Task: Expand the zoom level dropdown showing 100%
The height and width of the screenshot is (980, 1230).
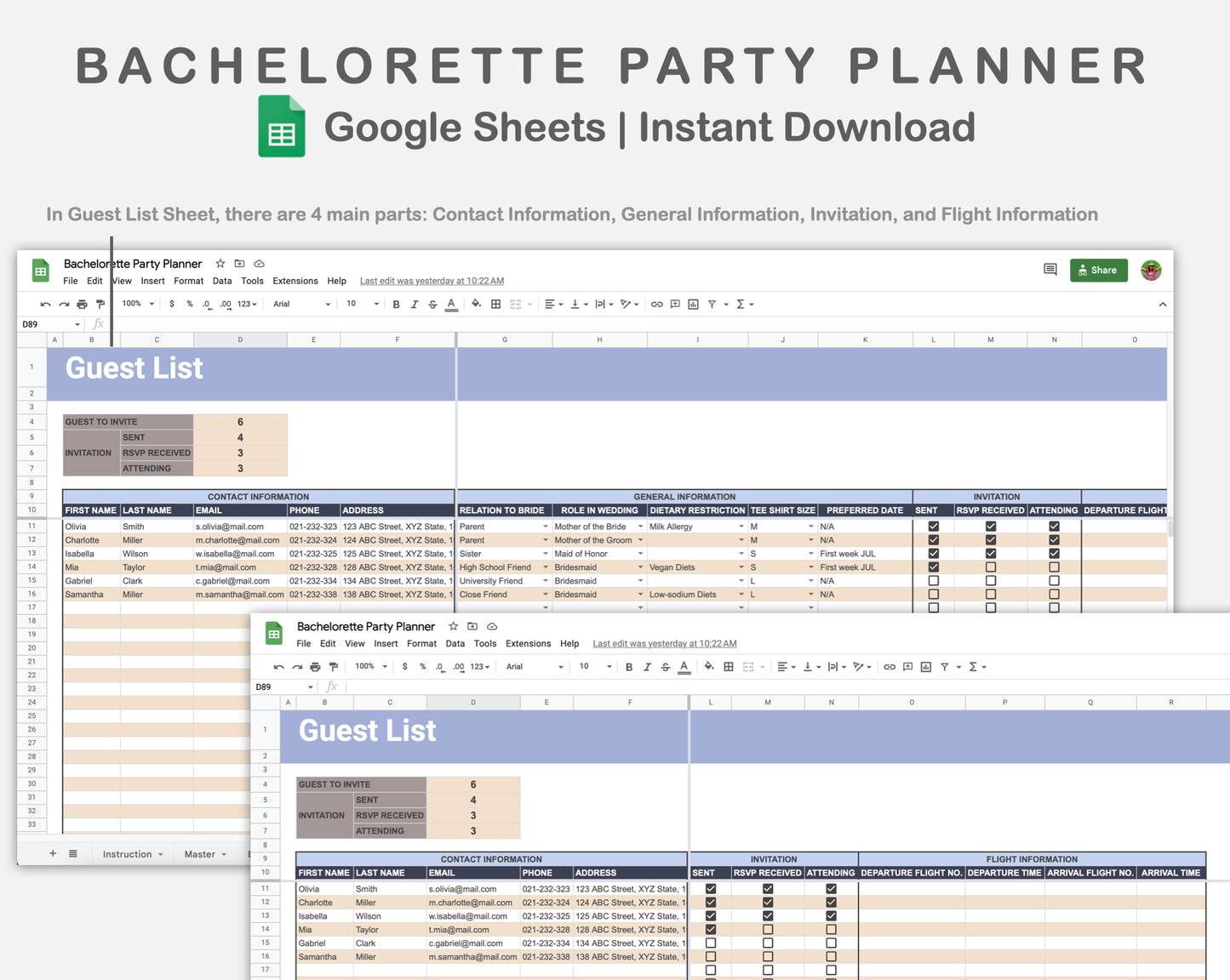Action: tap(137, 304)
